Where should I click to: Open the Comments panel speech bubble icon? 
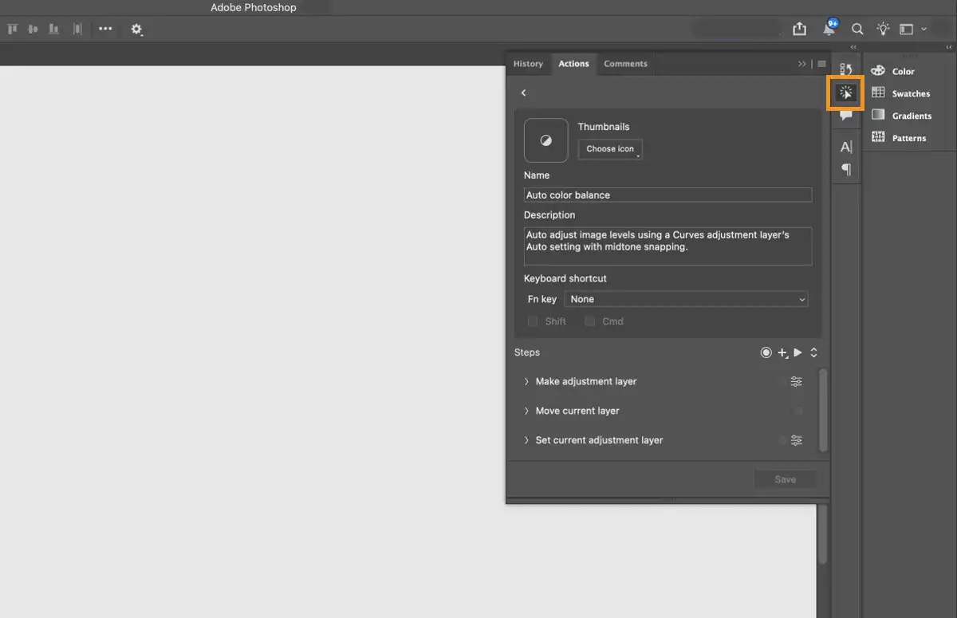[846, 116]
